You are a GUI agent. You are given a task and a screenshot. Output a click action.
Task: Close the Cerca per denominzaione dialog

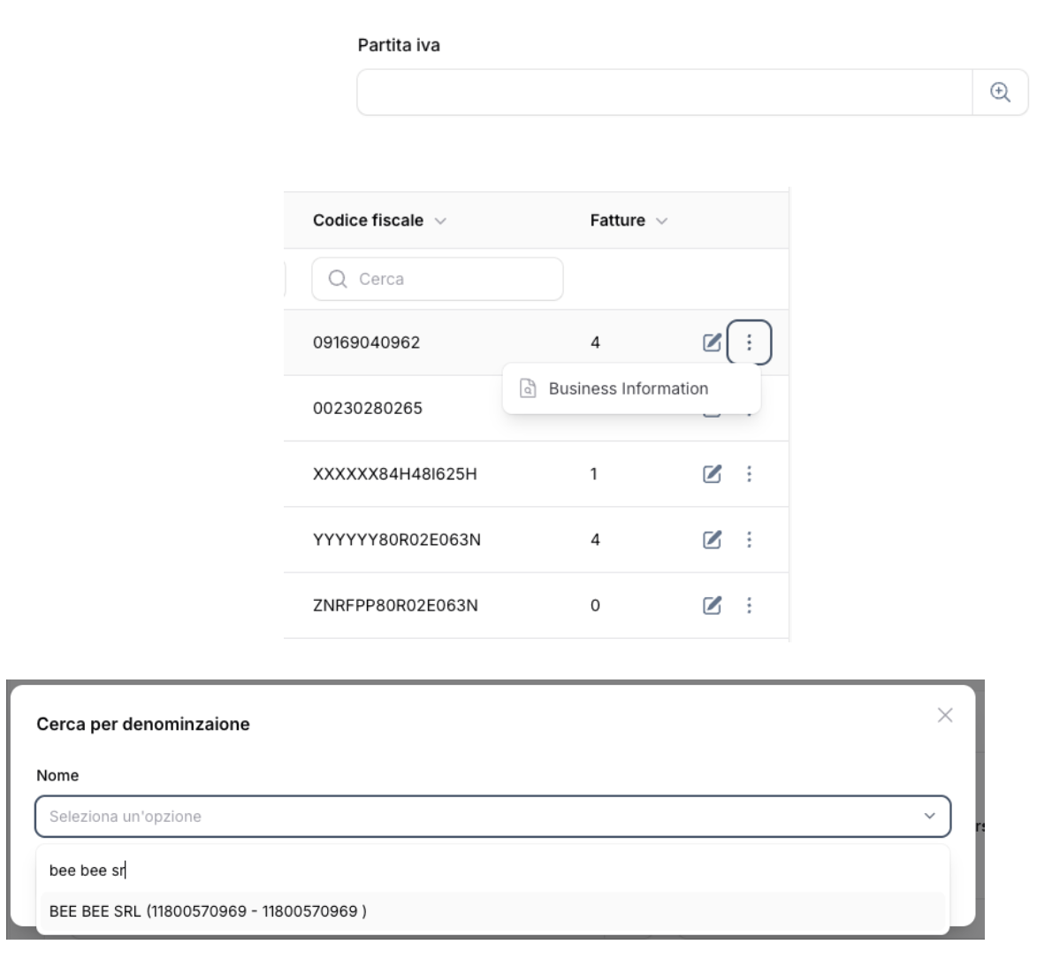[x=944, y=715]
